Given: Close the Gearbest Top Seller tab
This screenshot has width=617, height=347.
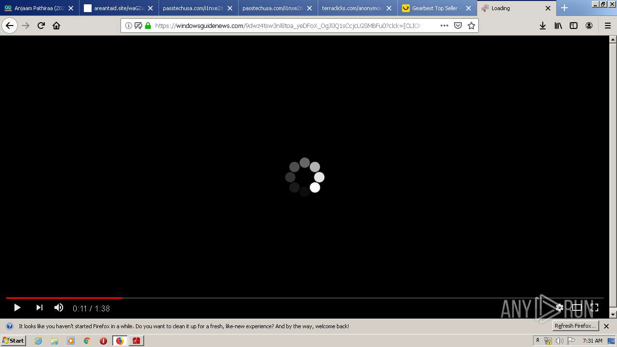Looking at the screenshot, I should [468, 8].
